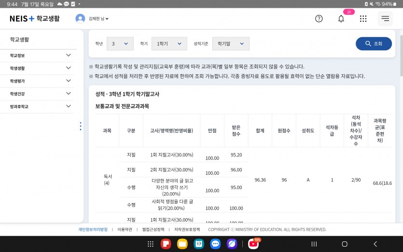This screenshot has height=252, width=403.
Task: Open the calendar app in taskbar
Action: (199, 244)
